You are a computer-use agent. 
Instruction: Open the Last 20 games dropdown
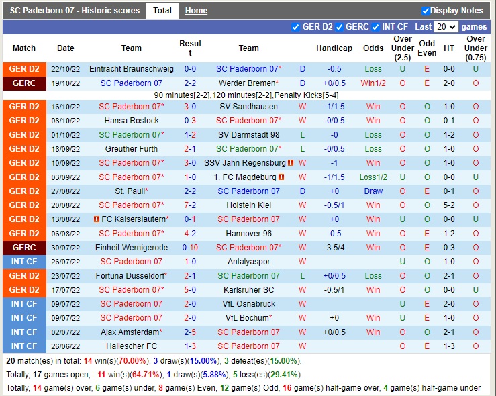click(x=446, y=27)
